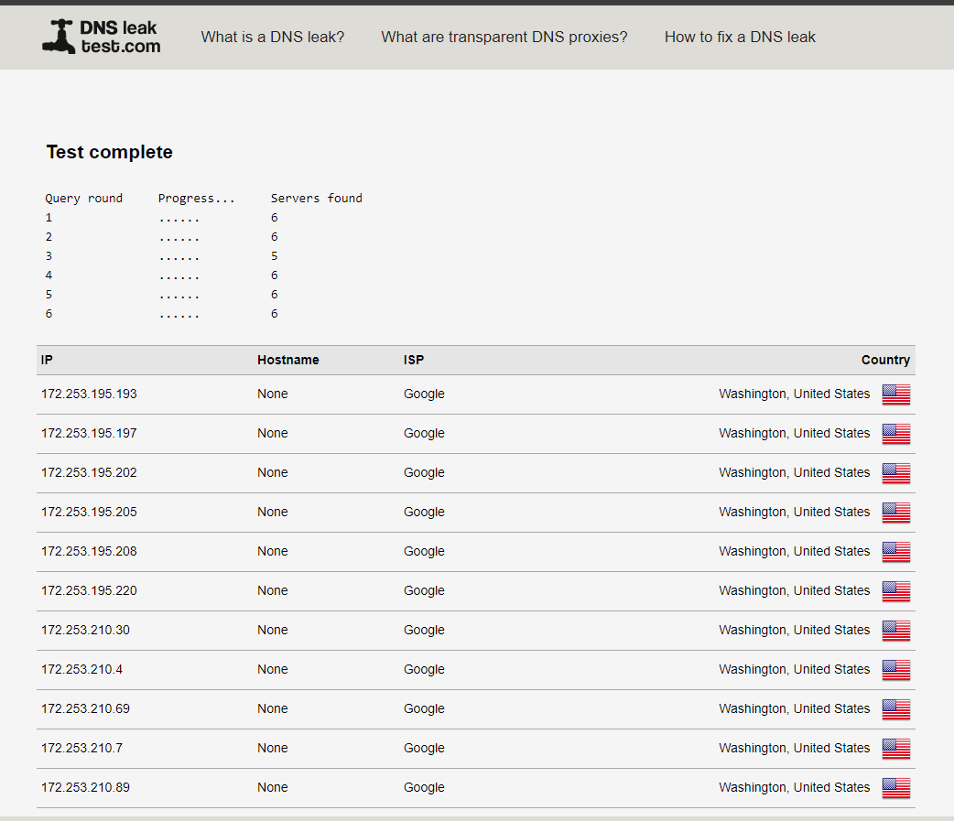The image size is (954, 821).
Task: Click US flag in 172.253.195.202 row
Action: coord(896,473)
